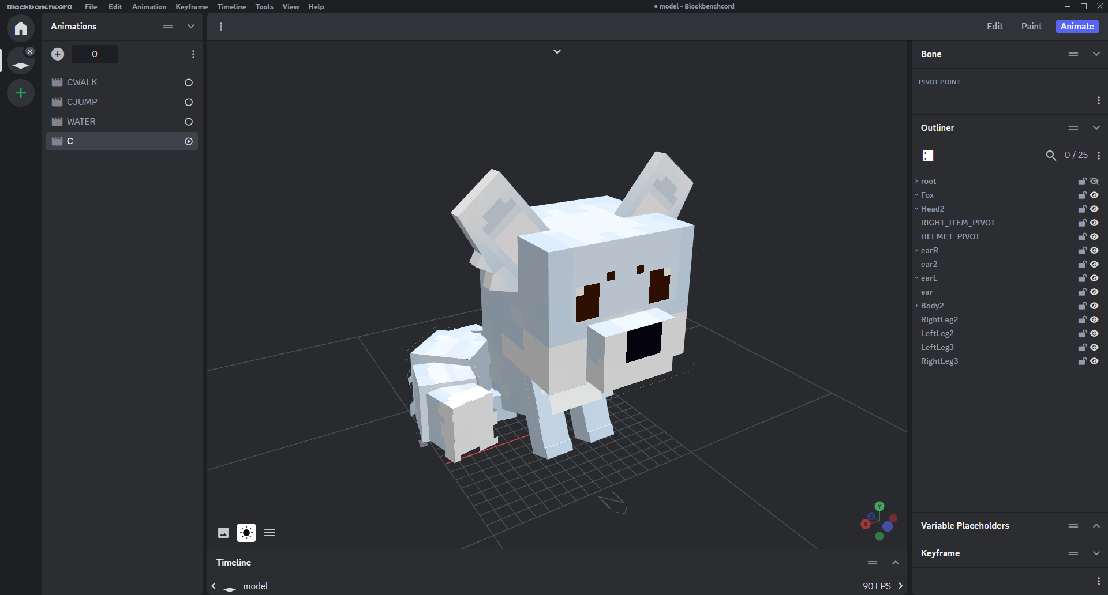This screenshot has height=595, width=1108.
Task: Click the viewport shading sun icon
Action: coord(246,533)
